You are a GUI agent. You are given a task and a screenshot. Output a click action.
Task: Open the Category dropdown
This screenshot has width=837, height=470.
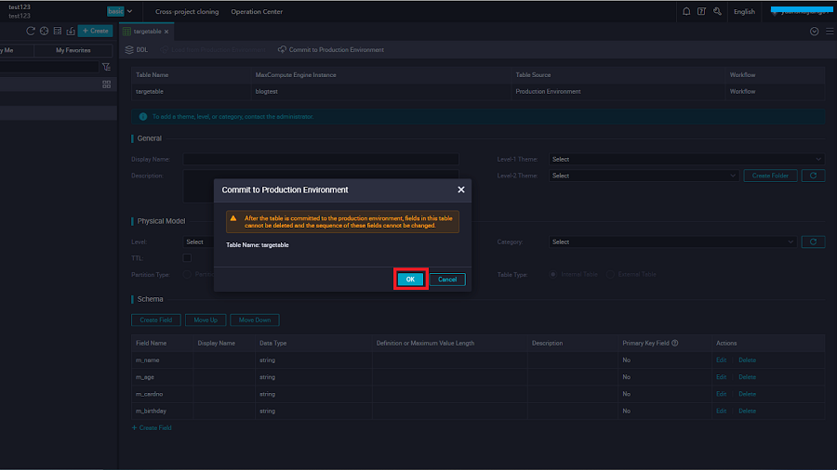pyautogui.click(x=672, y=242)
